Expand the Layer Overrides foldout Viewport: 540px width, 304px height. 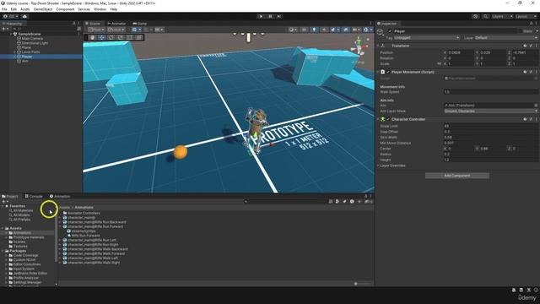[378, 166]
